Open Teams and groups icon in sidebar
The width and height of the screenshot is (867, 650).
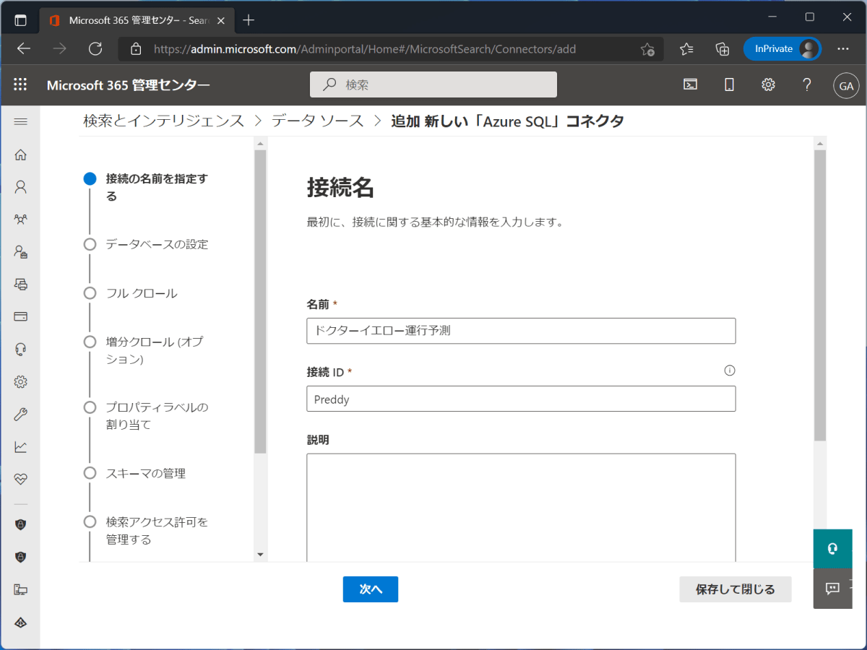click(x=20, y=219)
